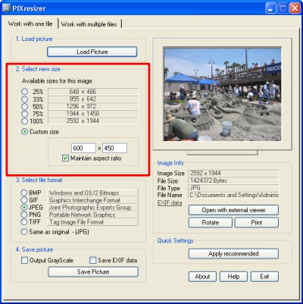Choose JPEG file format radio
The width and height of the screenshot is (303, 304).
click(24, 208)
